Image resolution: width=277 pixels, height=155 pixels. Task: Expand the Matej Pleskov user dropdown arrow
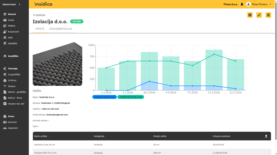tap(270, 4)
